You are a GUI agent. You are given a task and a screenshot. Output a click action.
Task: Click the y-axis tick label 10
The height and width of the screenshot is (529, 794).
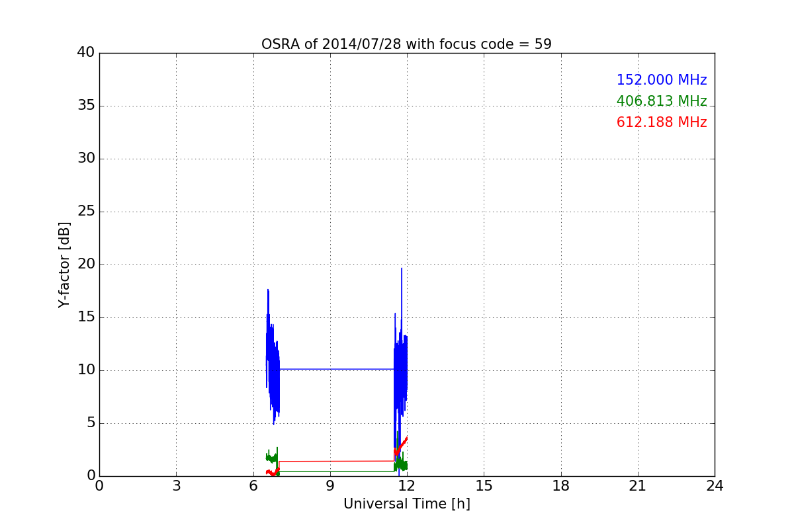pyautogui.click(x=86, y=370)
